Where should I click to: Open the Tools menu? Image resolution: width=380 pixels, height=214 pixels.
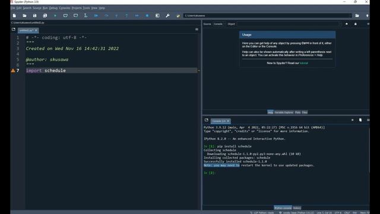[86, 8]
